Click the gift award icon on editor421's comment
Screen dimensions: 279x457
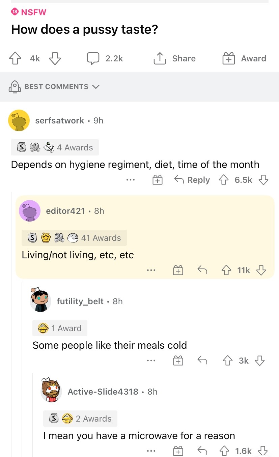click(x=178, y=270)
